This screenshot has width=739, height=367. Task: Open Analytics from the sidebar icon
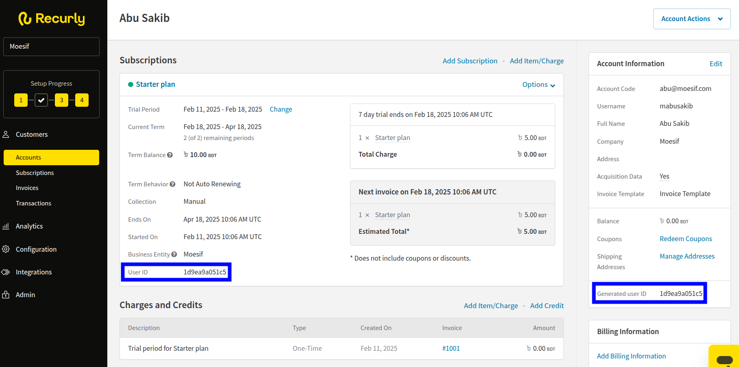click(x=6, y=226)
